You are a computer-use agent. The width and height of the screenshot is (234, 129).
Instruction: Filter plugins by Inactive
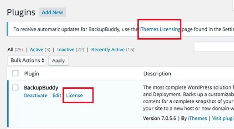(66, 49)
